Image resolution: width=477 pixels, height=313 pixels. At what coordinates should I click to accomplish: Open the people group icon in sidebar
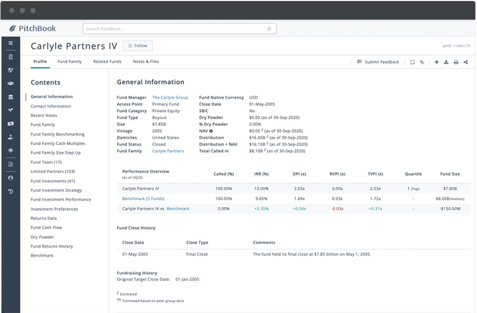(11, 150)
